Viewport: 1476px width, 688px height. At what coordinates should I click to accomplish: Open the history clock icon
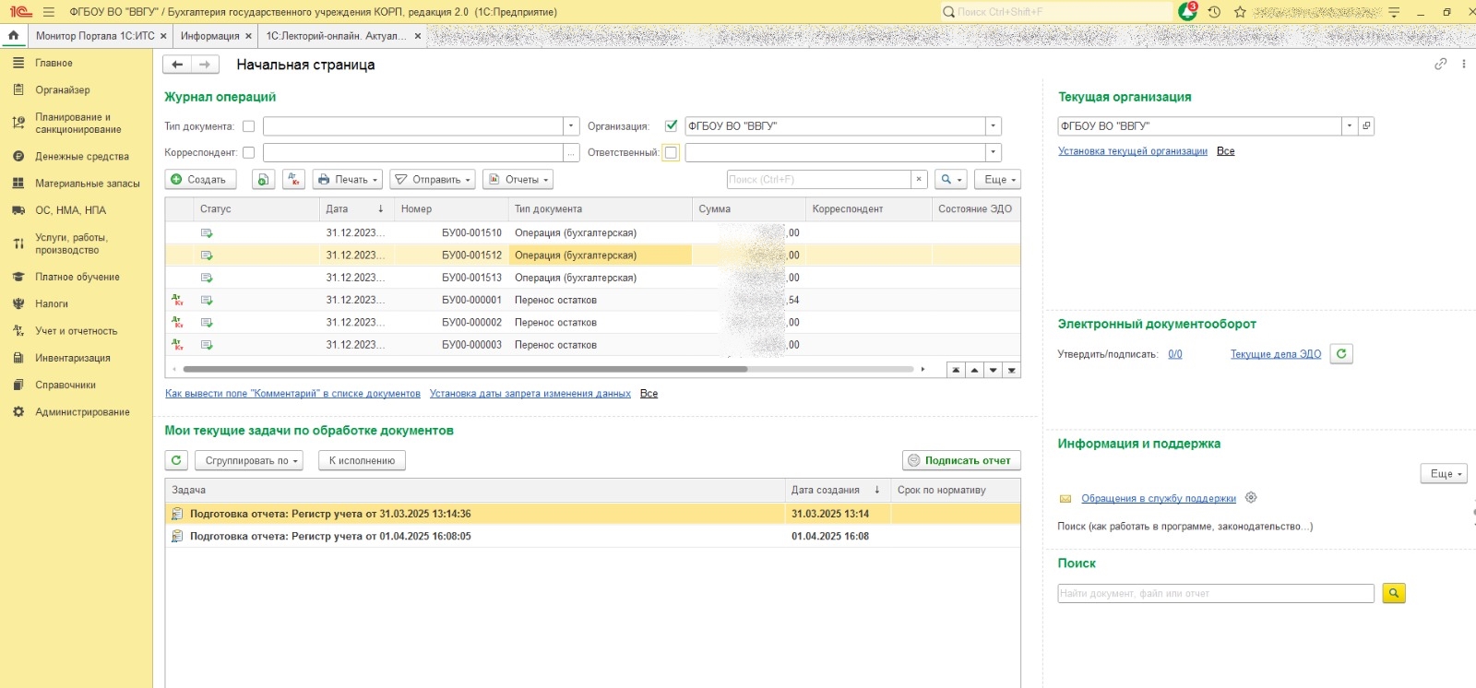tap(1214, 12)
